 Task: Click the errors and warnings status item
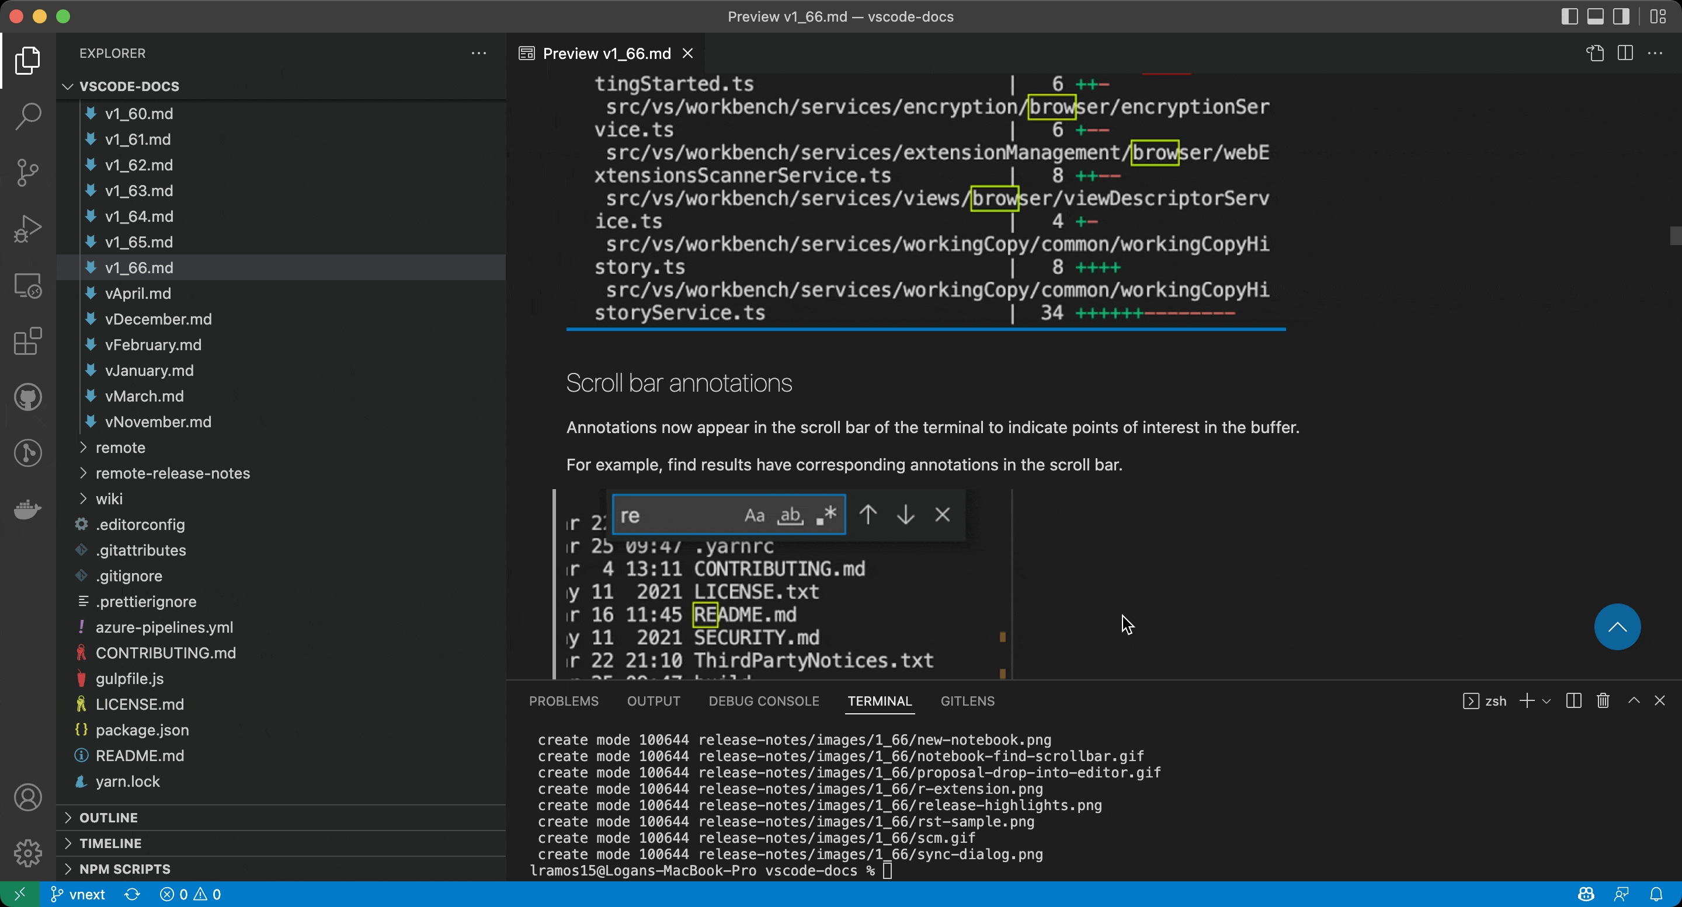tap(190, 894)
